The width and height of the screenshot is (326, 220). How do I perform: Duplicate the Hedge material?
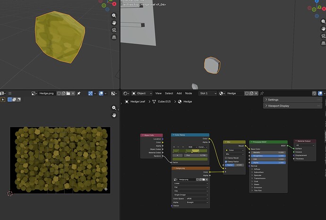click(251, 94)
